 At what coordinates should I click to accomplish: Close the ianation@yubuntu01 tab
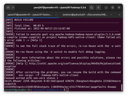[x=111, y=15]
